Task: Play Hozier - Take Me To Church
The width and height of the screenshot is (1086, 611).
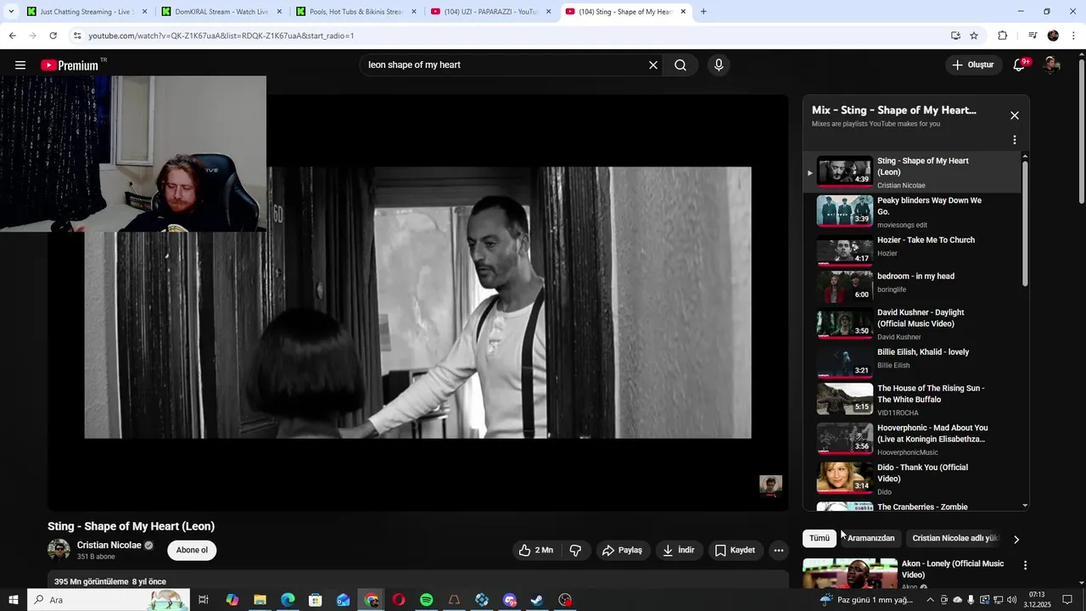Action: [x=912, y=249]
